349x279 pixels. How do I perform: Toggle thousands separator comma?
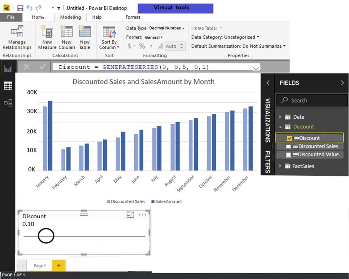(151, 46)
